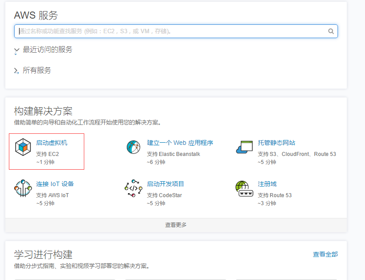Image resolution: width=365 pixels, height=280 pixels.
Task: Open 建立一个 Web 应用程序 link
Action: click(180, 143)
